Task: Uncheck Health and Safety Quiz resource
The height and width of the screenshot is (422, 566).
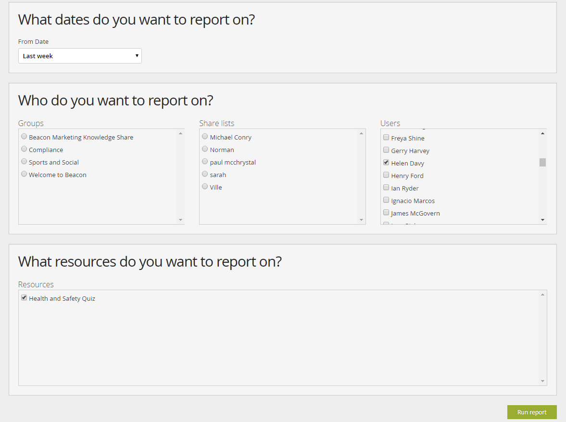Action: click(24, 298)
